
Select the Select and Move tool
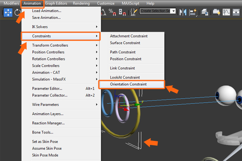(x=8, y=12)
